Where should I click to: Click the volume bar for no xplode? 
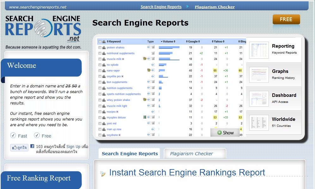coord(163,65)
